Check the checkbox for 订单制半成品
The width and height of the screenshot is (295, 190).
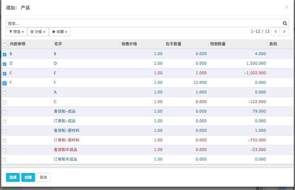[5, 160]
